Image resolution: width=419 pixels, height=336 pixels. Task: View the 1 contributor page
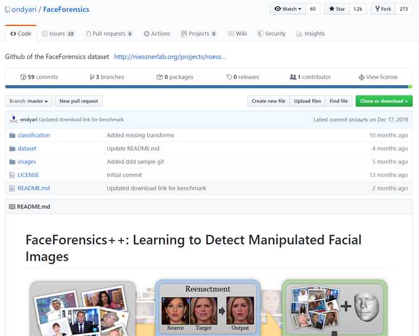click(x=310, y=77)
